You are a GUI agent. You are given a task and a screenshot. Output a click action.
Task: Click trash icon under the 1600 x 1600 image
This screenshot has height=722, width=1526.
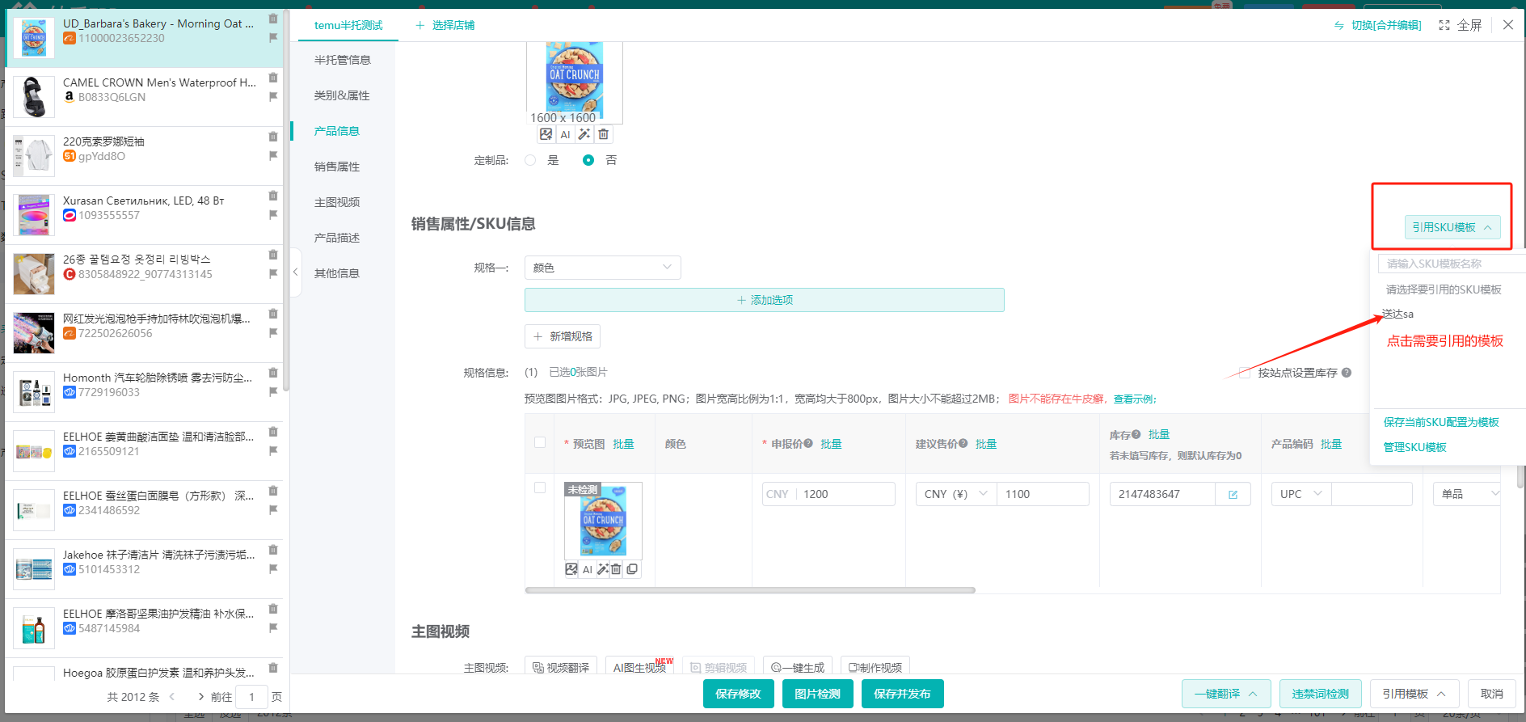[x=603, y=134]
